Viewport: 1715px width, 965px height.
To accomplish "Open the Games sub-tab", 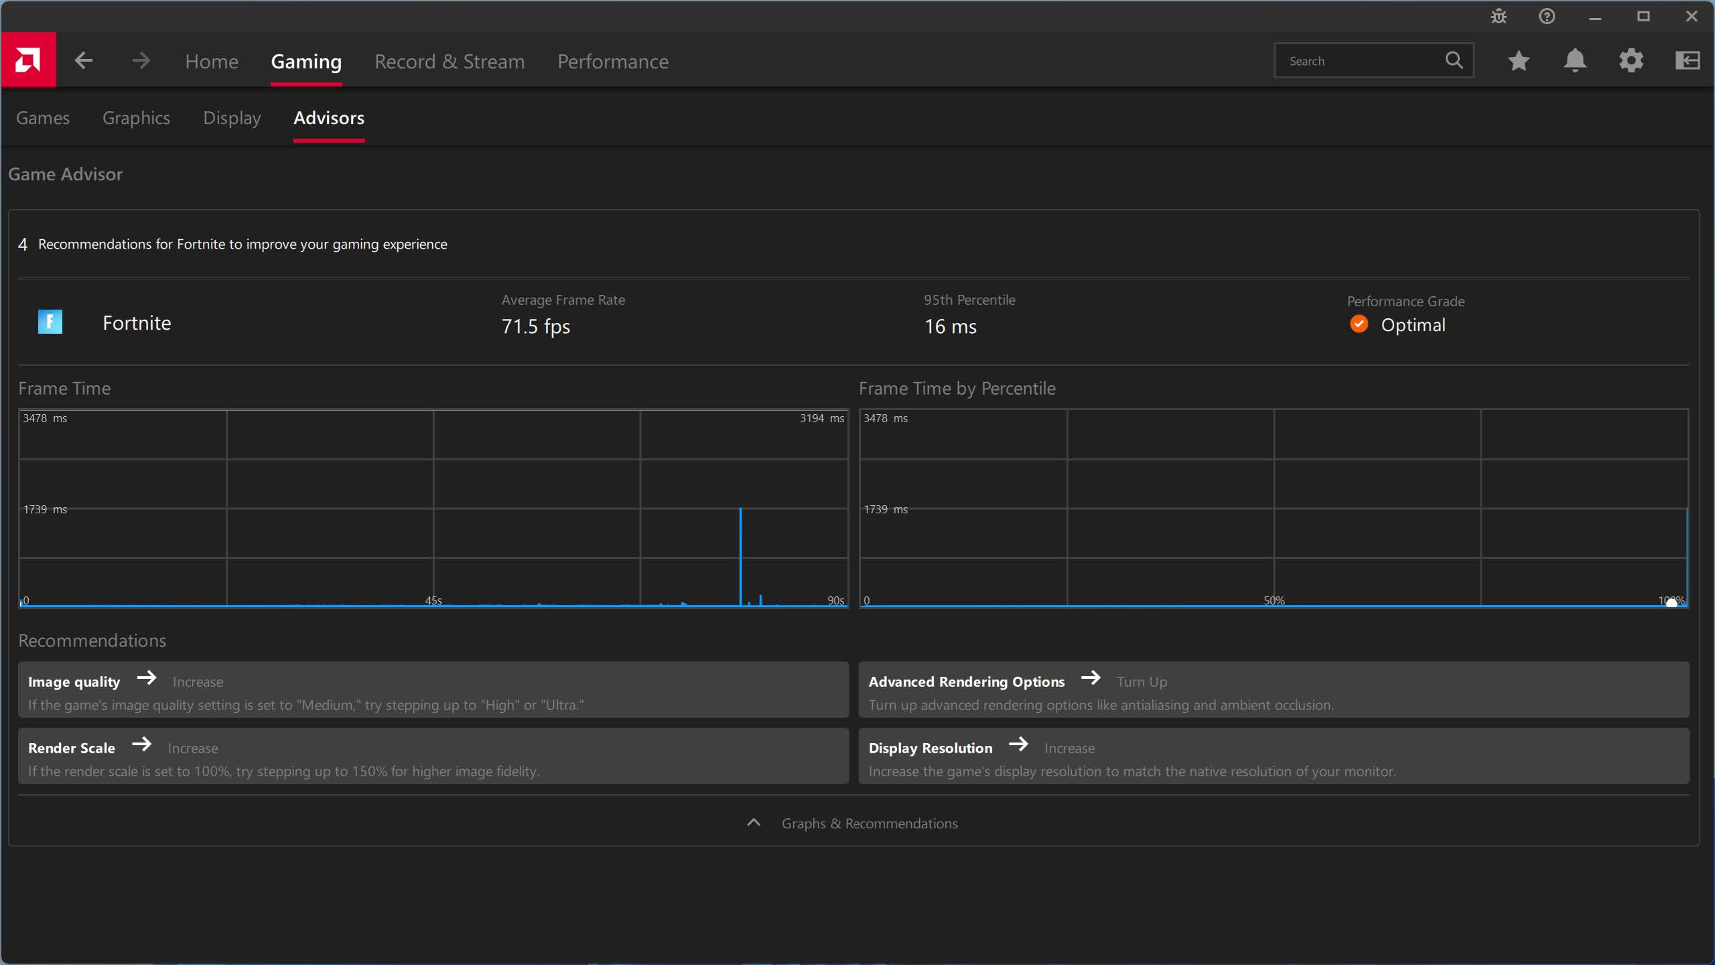I will (x=42, y=118).
